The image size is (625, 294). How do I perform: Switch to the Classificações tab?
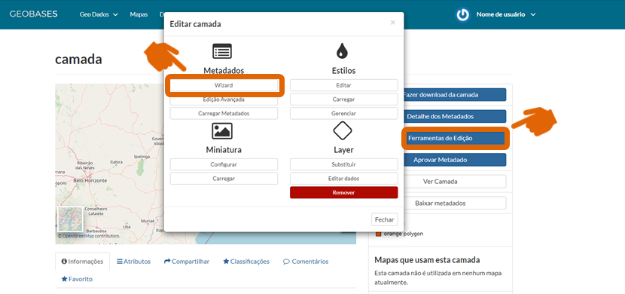[246, 262]
